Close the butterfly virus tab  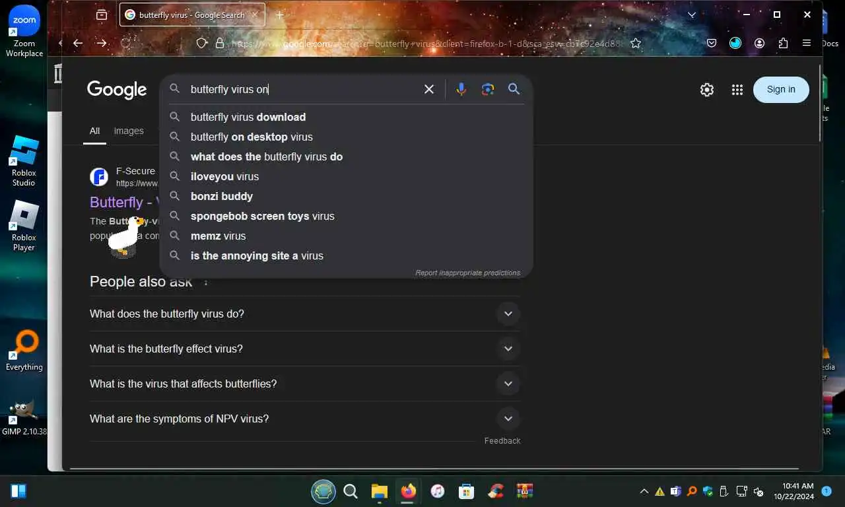pyautogui.click(x=254, y=15)
